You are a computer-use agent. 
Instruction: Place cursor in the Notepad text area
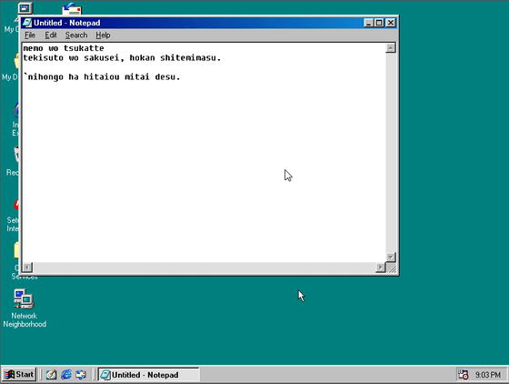tap(204, 152)
